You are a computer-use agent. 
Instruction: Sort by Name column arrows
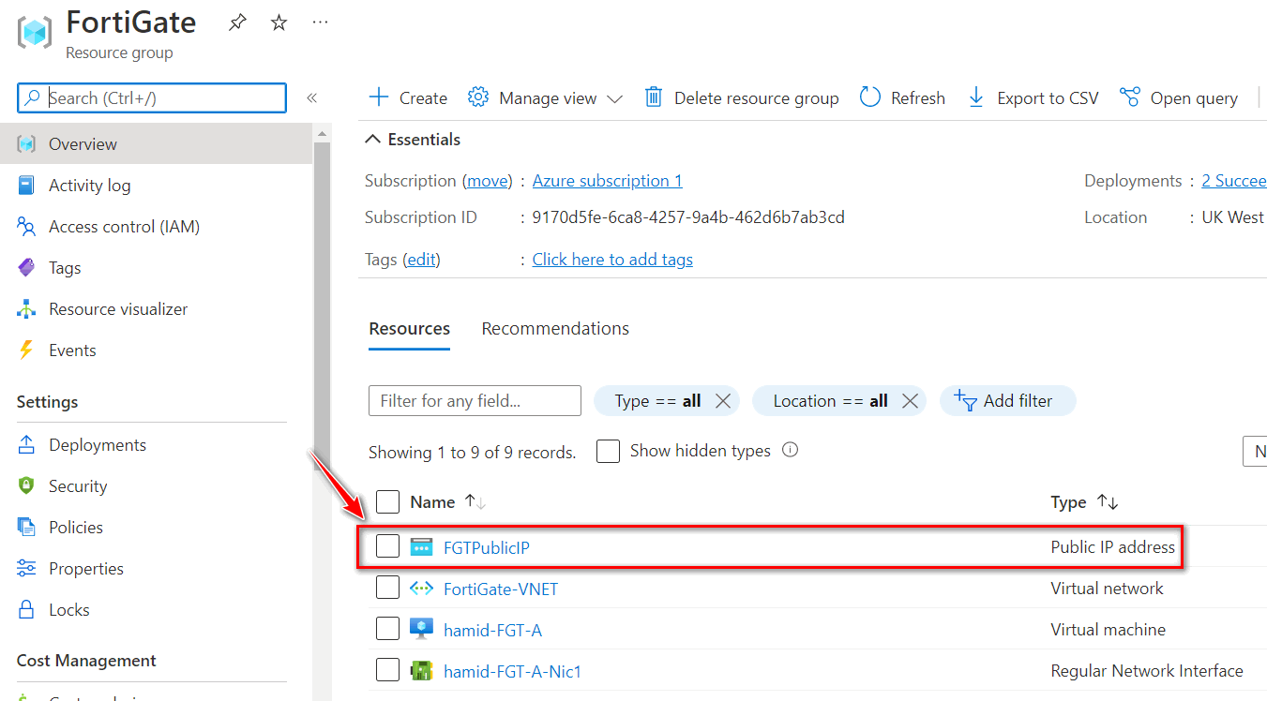[475, 502]
